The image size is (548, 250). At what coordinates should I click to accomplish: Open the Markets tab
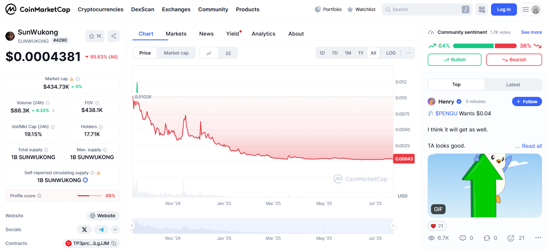pyautogui.click(x=176, y=34)
